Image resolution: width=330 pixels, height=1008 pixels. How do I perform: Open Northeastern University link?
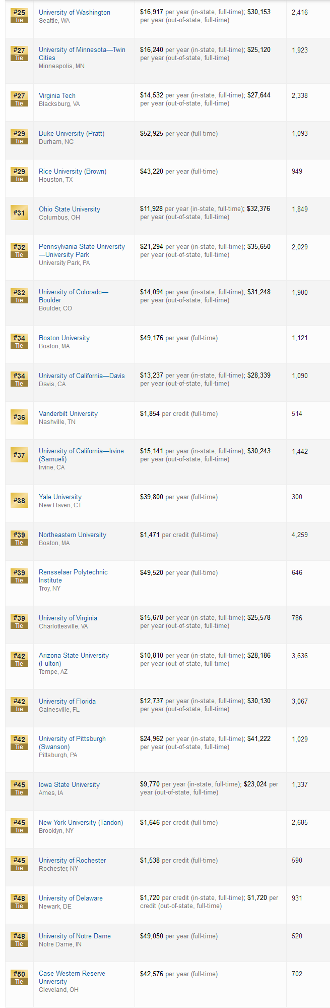click(x=73, y=535)
